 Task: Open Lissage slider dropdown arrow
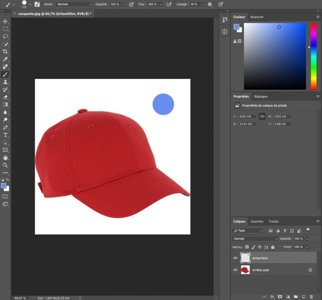(x=203, y=4)
